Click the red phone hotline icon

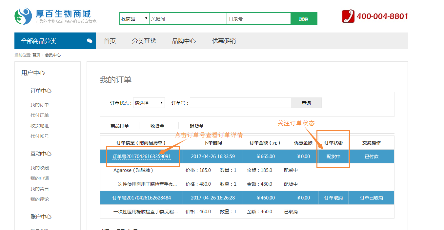[x=348, y=16]
